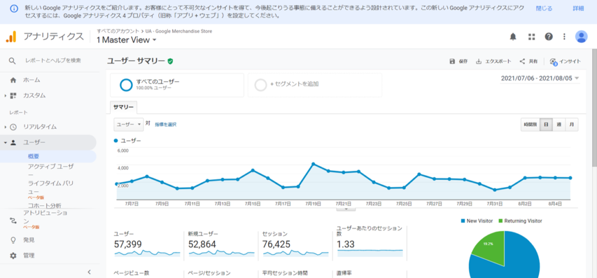Image resolution: width=597 pixels, height=278 pixels.
Task: Expand the リアルタイム sidebar section
Action: tap(5, 127)
